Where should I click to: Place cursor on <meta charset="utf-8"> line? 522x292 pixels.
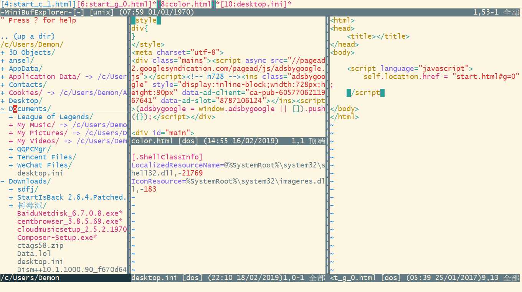178,52
